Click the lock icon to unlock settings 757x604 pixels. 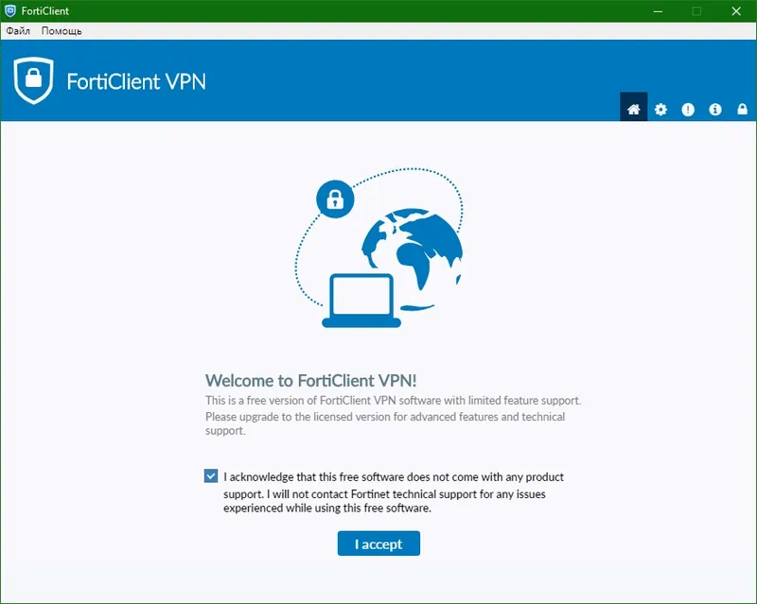pos(742,108)
